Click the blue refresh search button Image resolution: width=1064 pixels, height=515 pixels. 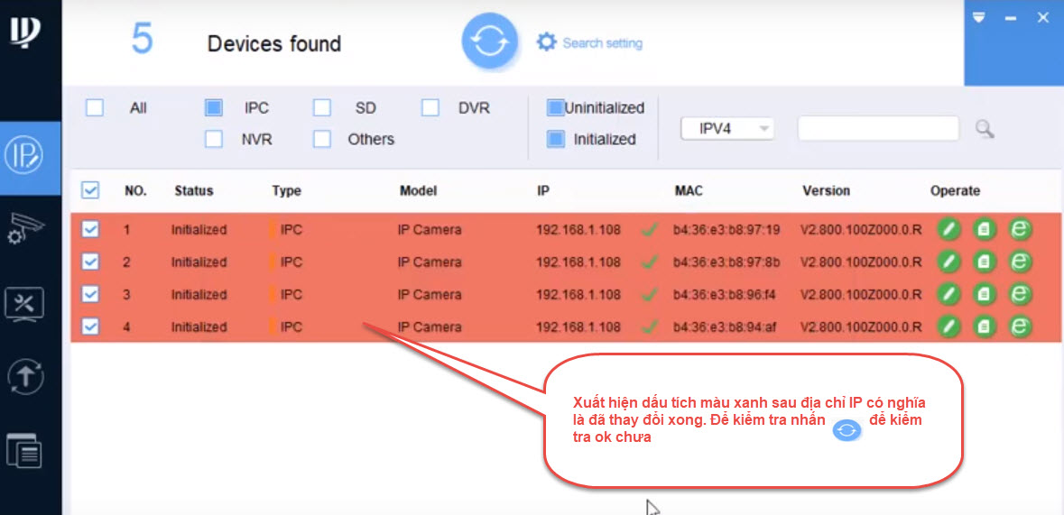click(x=490, y=42)
